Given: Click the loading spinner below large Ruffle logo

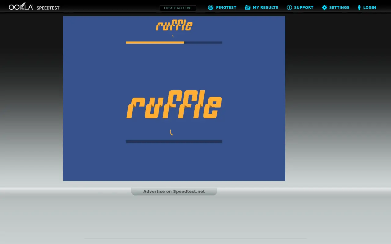Looking at the screenshot, I should [172, 132].
